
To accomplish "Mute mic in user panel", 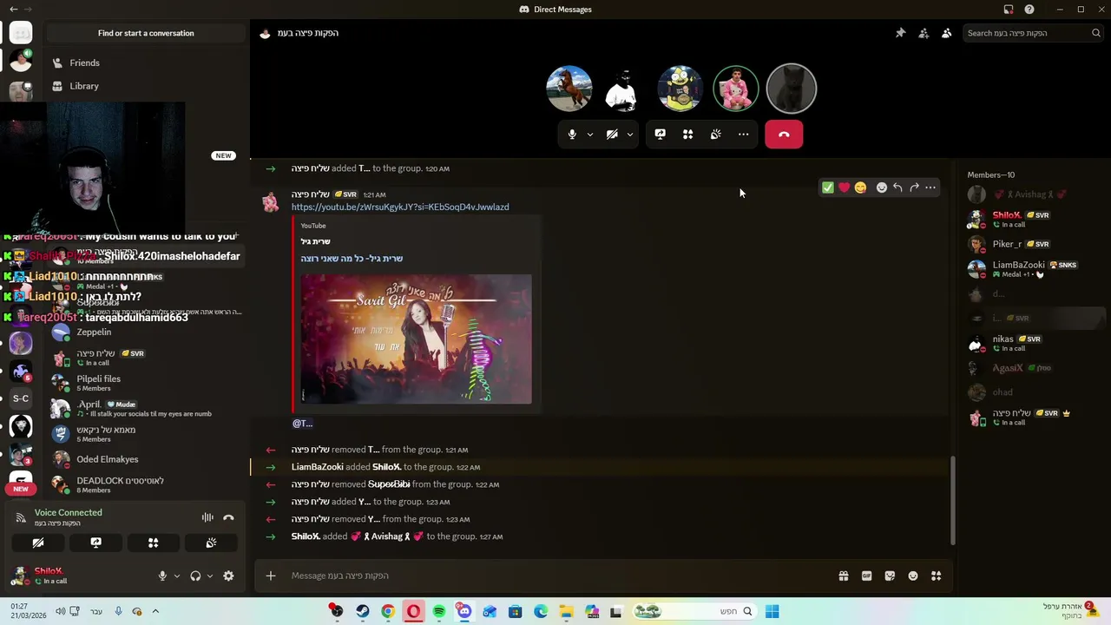I will pyautogui.click(x=162, y=576).
